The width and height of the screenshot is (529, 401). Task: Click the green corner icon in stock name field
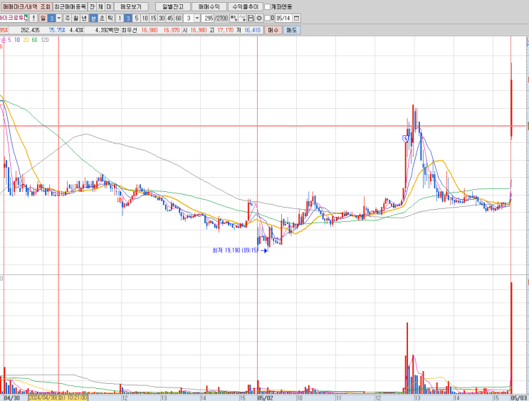tap(26, 16)
